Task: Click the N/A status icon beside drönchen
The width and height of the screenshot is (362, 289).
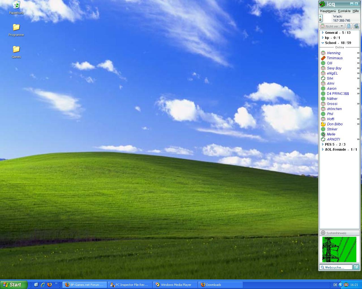Action: pyautogui.click(x=323, y=109)
